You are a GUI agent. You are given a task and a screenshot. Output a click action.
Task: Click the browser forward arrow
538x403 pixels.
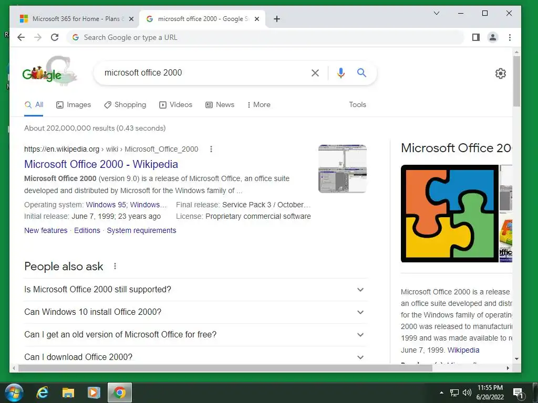point(38,37)
